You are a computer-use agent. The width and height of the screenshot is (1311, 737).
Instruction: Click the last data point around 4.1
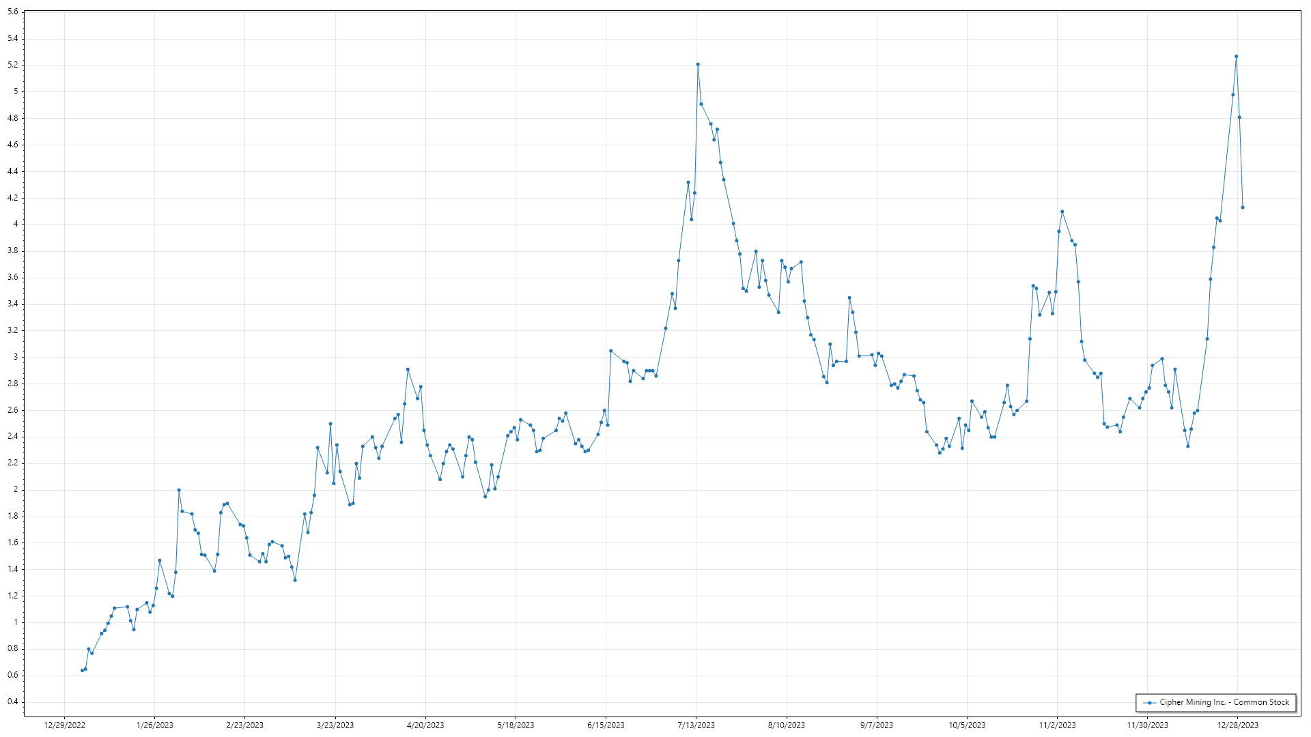pos(1243,207)
